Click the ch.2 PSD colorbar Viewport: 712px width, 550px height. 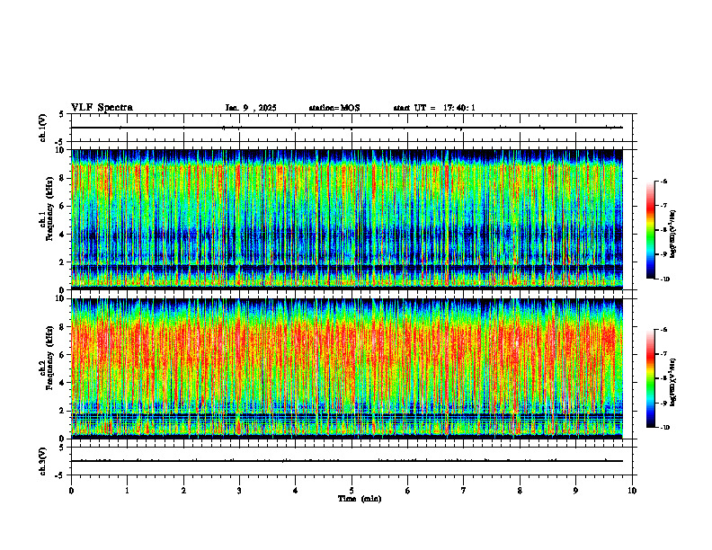650,378
